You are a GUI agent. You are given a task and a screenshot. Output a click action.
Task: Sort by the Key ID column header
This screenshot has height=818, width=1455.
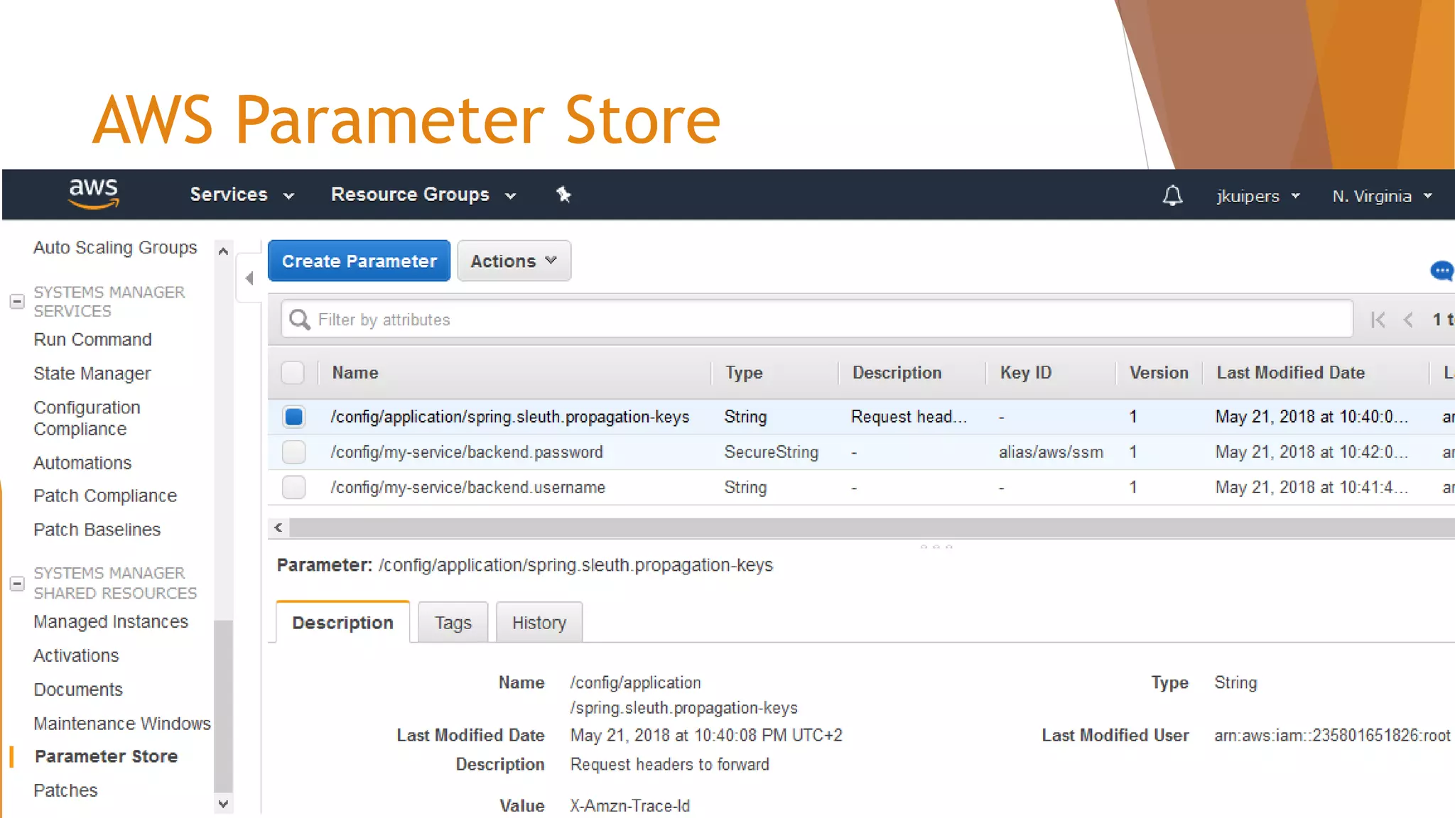tap(1026, 373)
